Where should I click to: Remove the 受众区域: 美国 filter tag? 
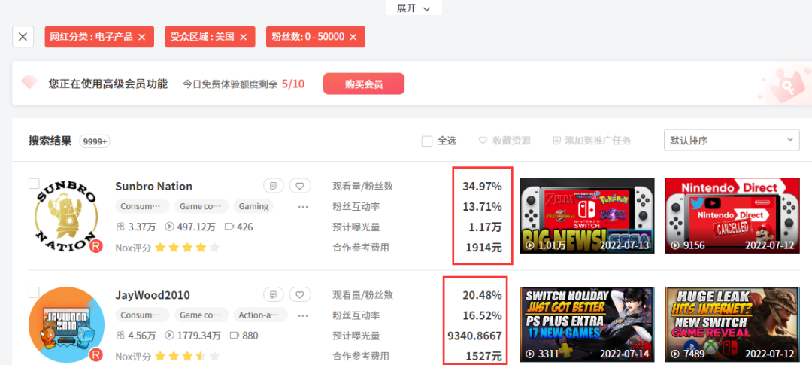click(x=243, y=38)
